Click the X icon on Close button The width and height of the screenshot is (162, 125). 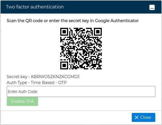(136, 117)
